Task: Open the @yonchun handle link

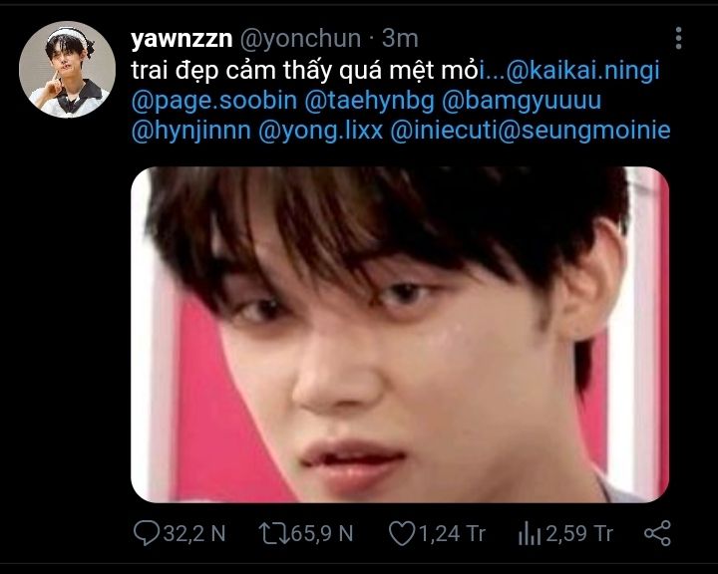Action: tap(299, 39)
